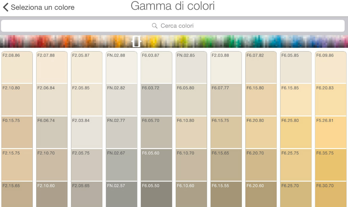
Task: Select the FN.02.85 swatch
Action: click(191, 67)
